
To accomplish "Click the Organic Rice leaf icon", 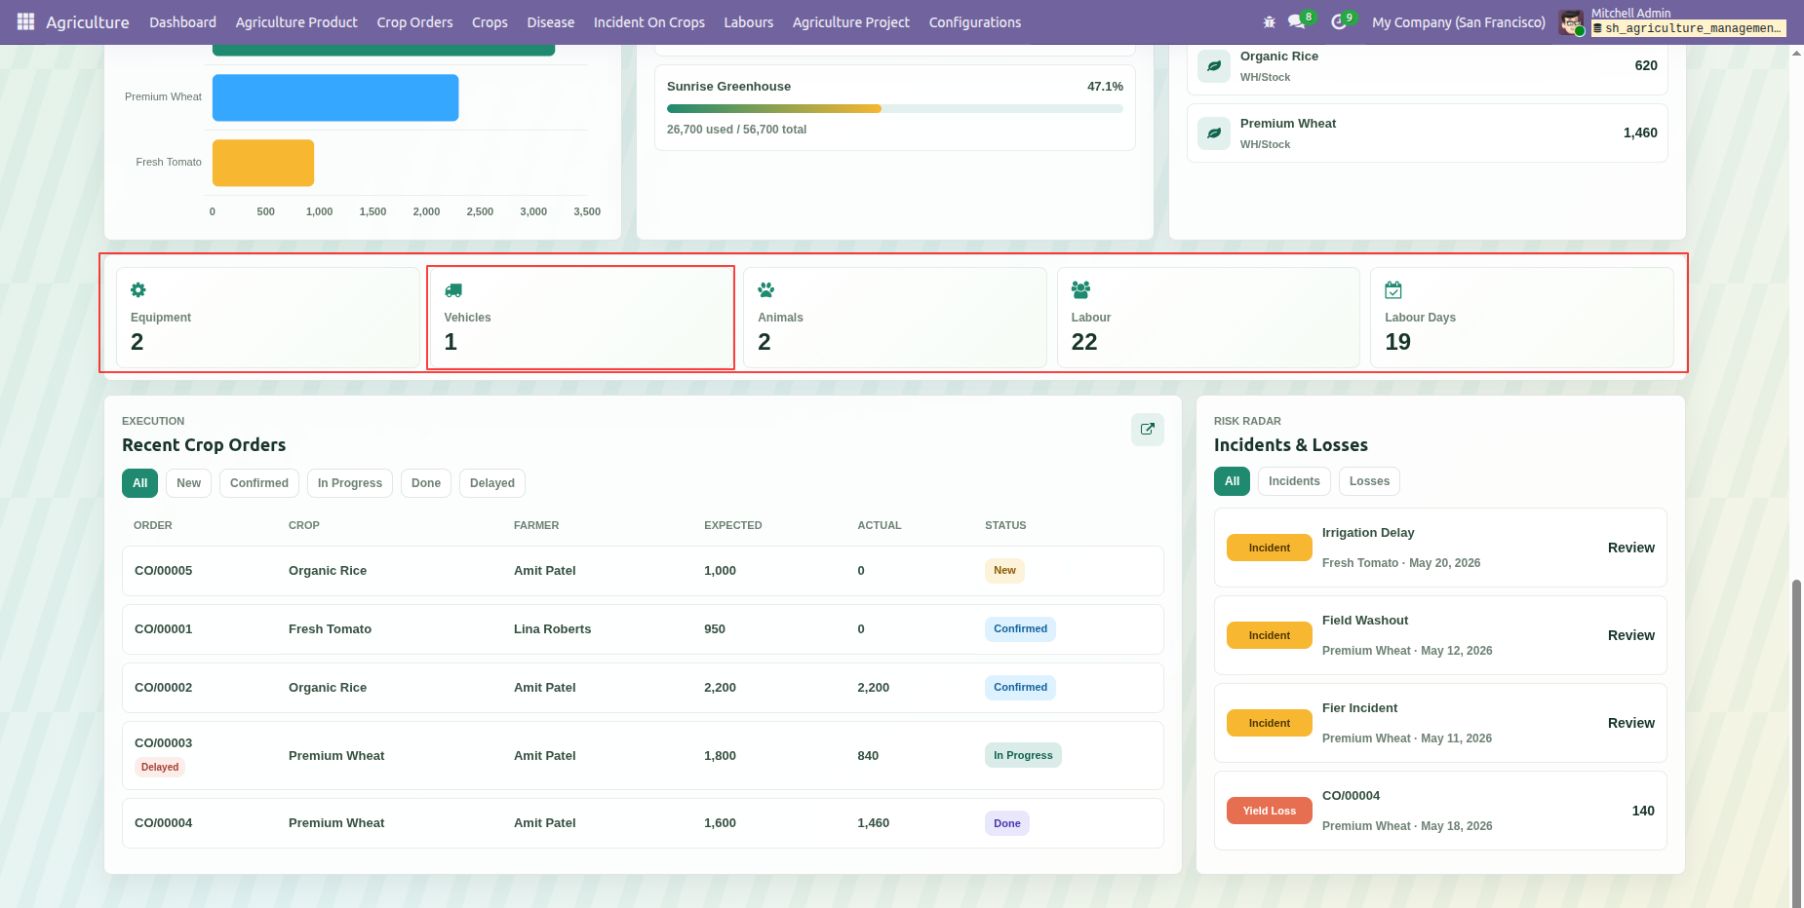I will [x=1214, y=66].
